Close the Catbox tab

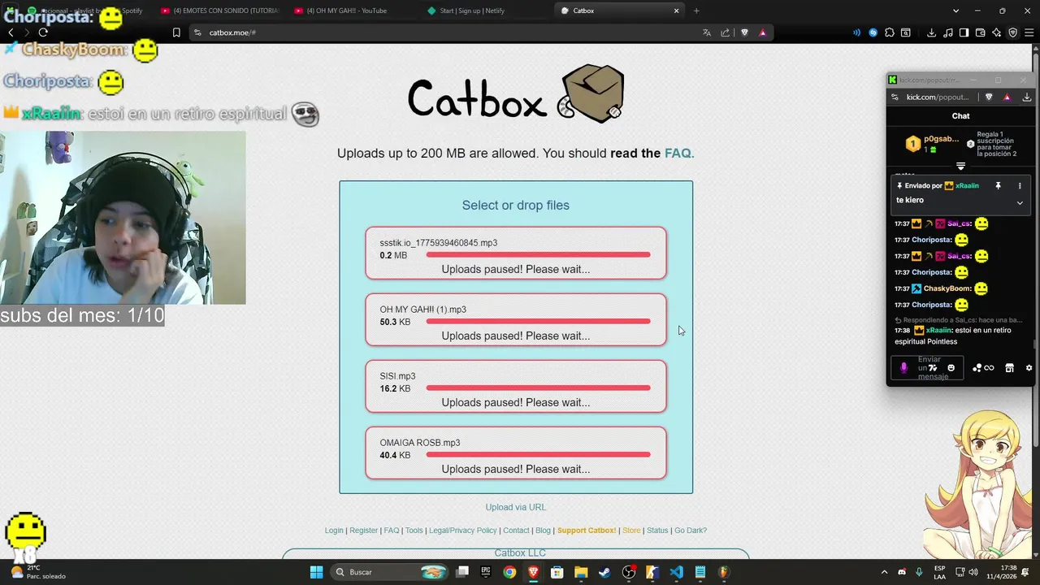(x=676, y=11)
